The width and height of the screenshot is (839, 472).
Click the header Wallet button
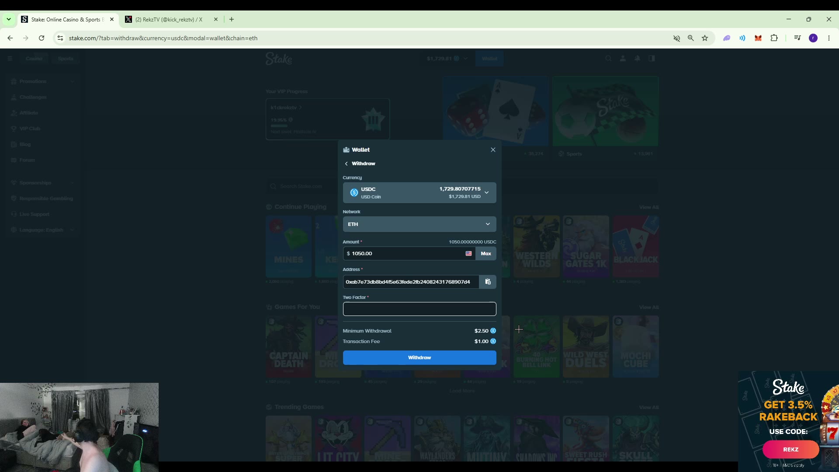point(489,59)
